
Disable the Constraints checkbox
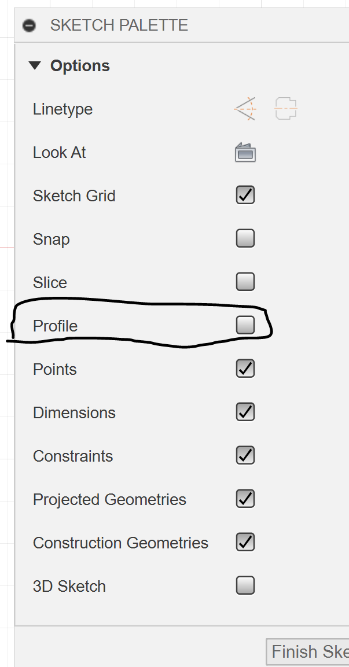pos(244,455)
